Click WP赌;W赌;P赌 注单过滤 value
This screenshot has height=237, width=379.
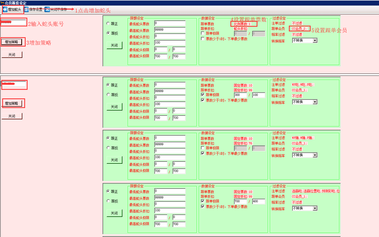pyautogui.click(x=303, y=138)
